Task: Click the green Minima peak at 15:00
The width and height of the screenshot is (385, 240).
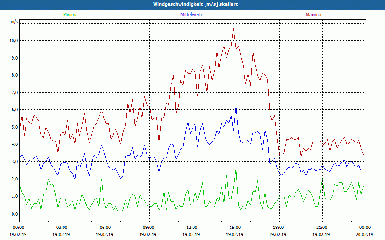Action: pyautogui.click(x=236, y=170)
